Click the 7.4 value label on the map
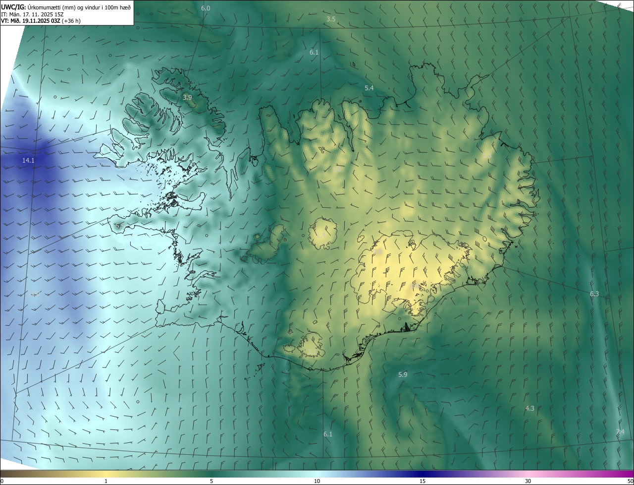The width and height of the screenshot is (634, 485). [620, 432]
